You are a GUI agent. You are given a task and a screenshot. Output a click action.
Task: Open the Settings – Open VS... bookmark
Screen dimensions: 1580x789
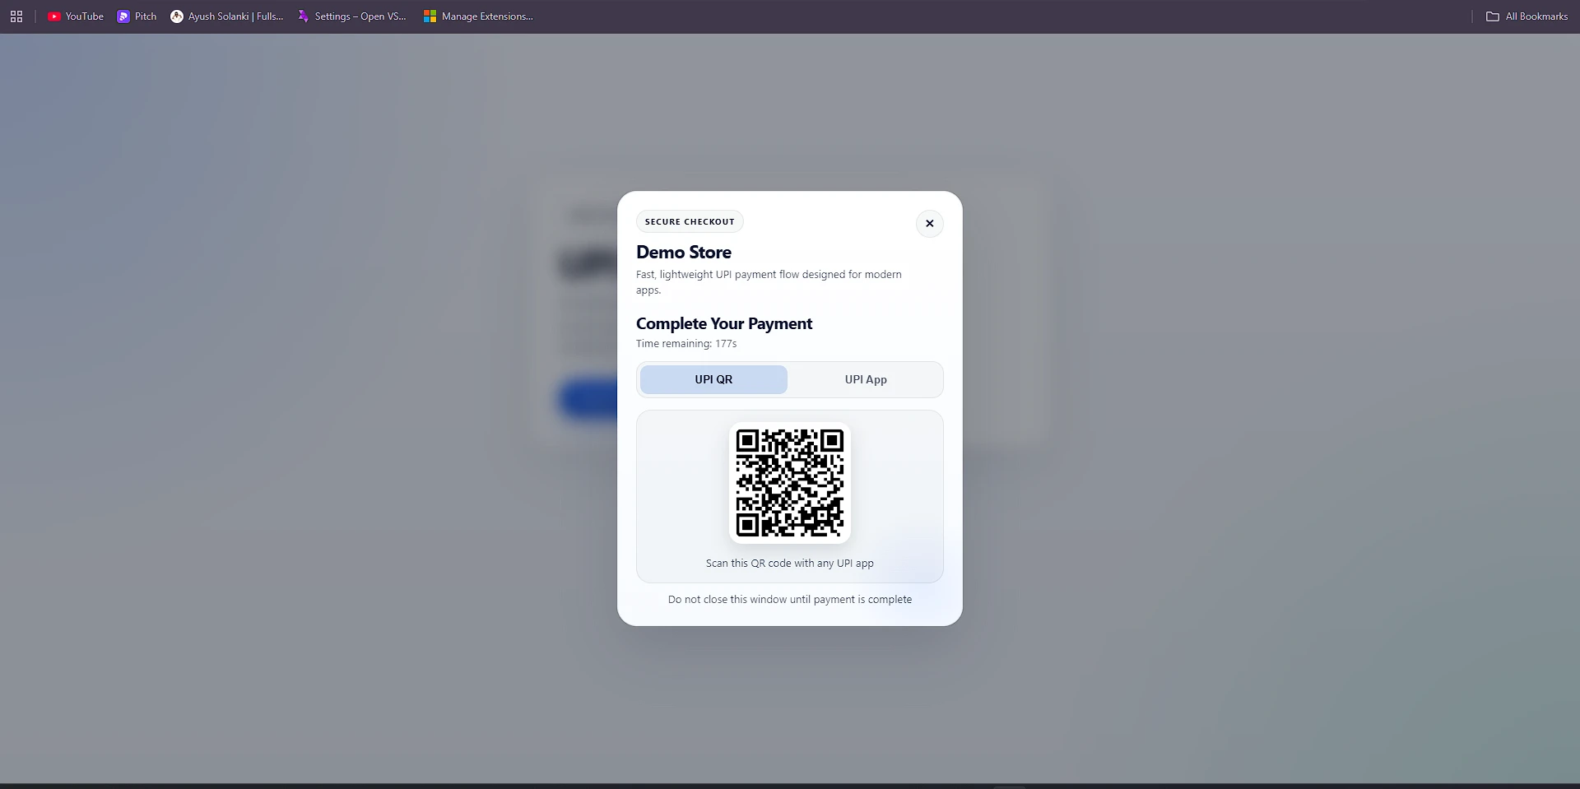(x=352, y=16)
